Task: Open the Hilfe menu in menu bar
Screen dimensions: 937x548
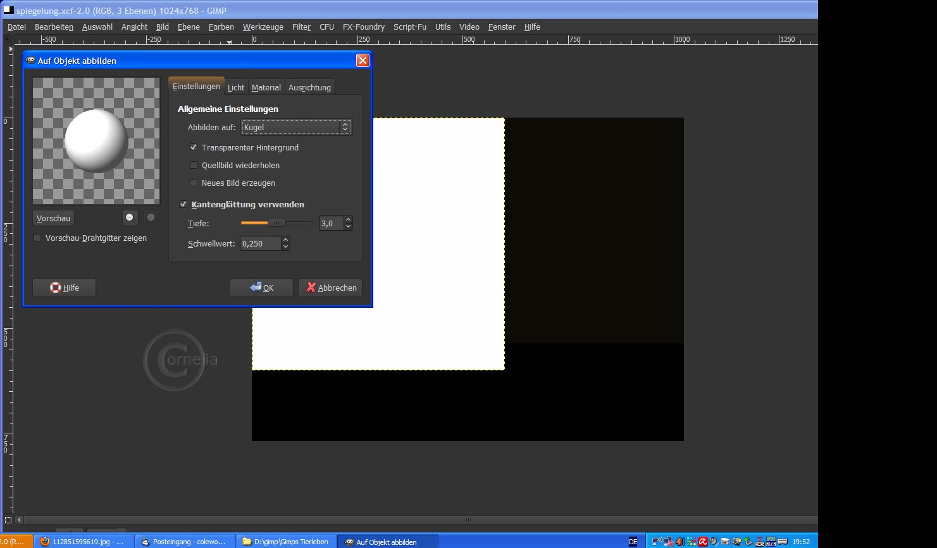Action: [532, 27]
